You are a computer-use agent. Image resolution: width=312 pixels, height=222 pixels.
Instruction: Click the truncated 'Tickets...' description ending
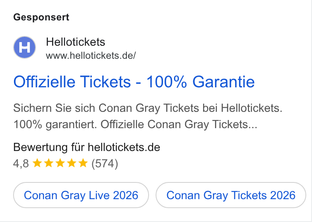pos(235,124)
